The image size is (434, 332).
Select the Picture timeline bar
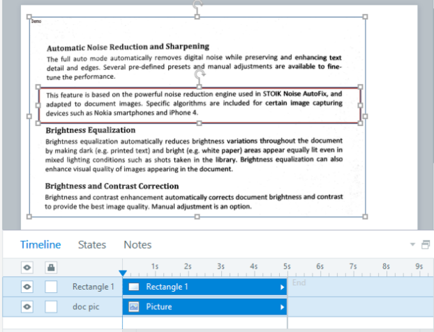pyautogui.click(x=205, y=307)
